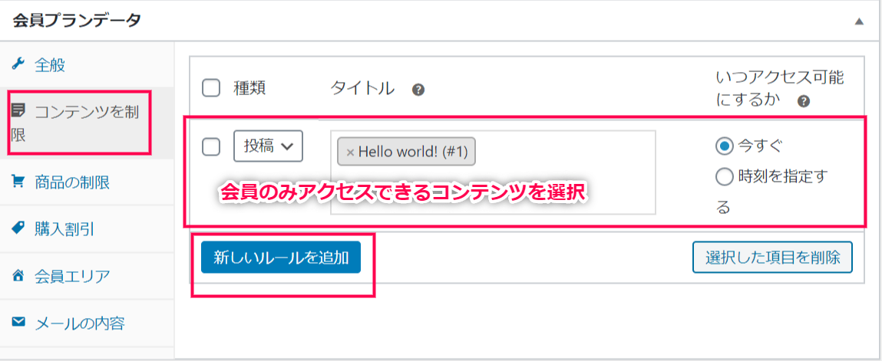The width and height of the screenshot is (882, 361).
Task: Collapse the 会員プランデータ panel using the arrow
Action: (x=858, y=21)
